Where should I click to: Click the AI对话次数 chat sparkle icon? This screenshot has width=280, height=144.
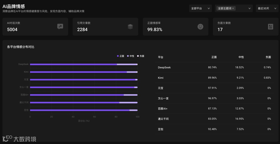(60, 27)
